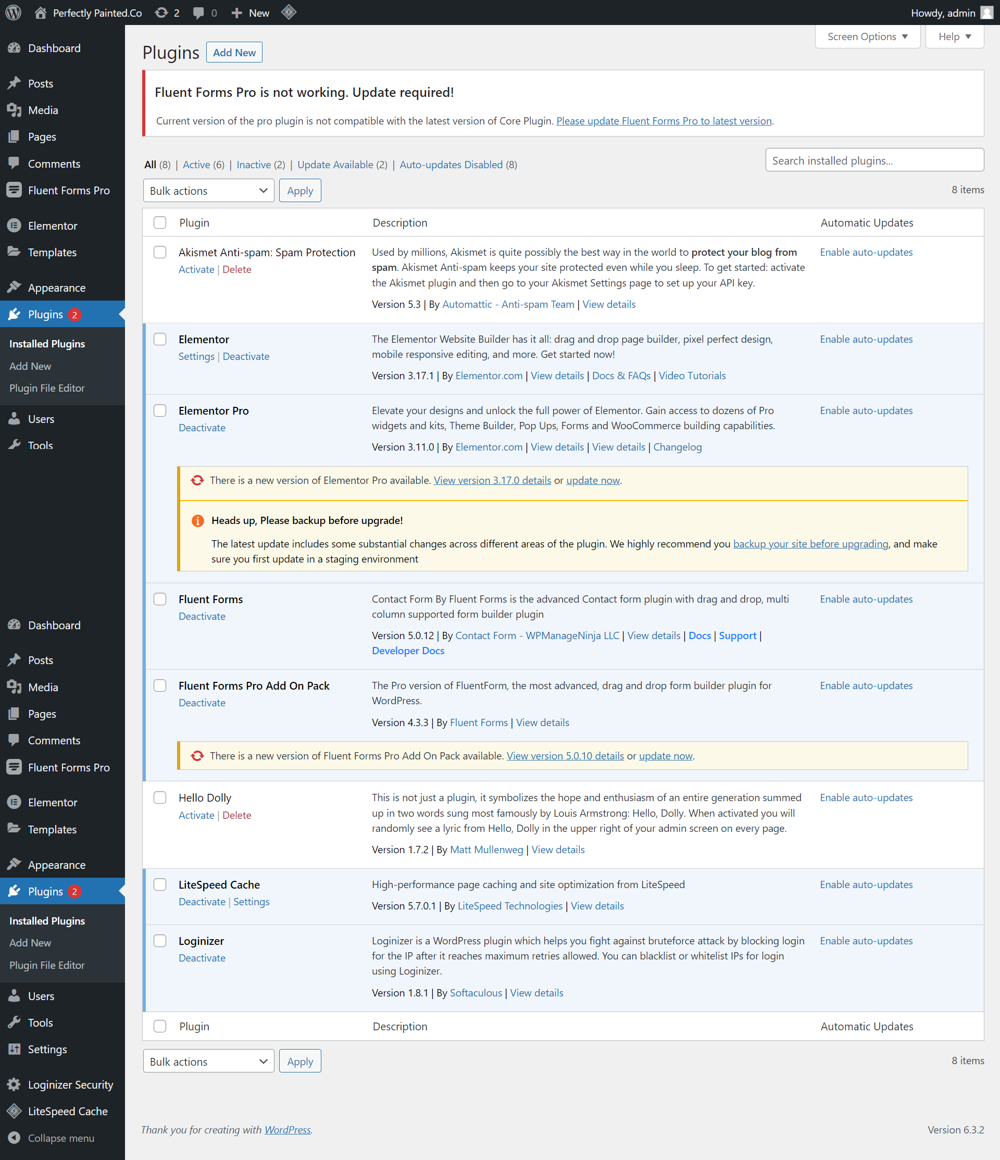Check the Akismet Anti-spam plugin checkbox

[x=160, y=253]
